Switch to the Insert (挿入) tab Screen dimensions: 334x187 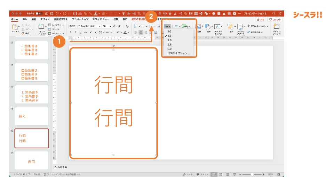[x=25, y=19]
